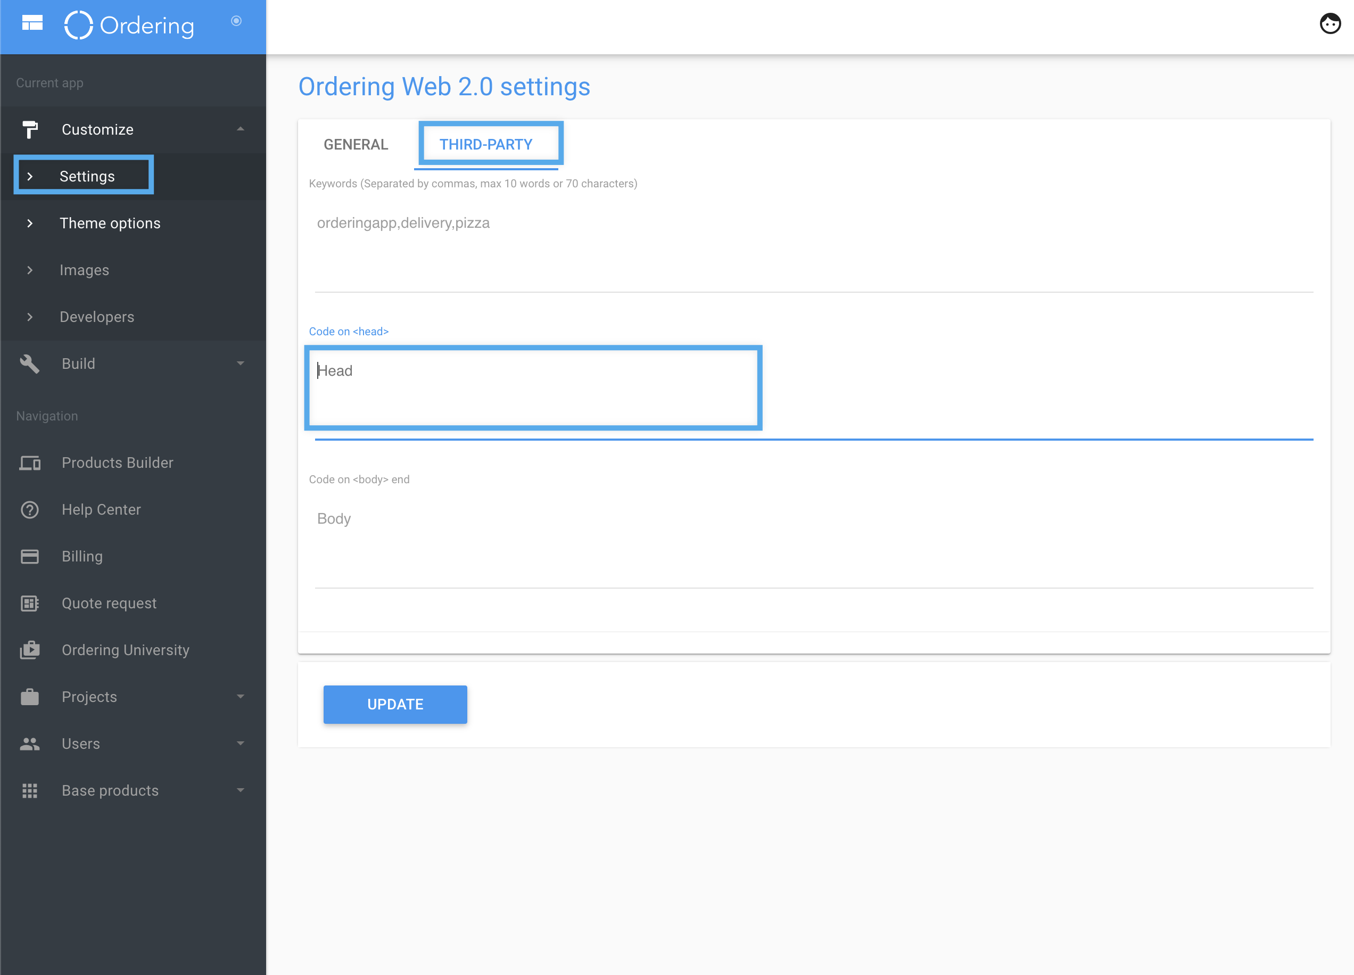Open Quote request
1354x975 pixels.
point(109,603)
